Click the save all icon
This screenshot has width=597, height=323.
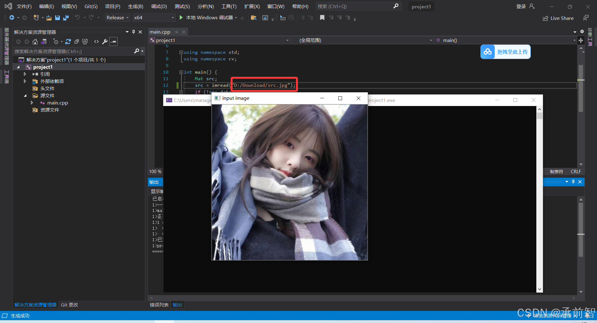[x=66, y=18]
